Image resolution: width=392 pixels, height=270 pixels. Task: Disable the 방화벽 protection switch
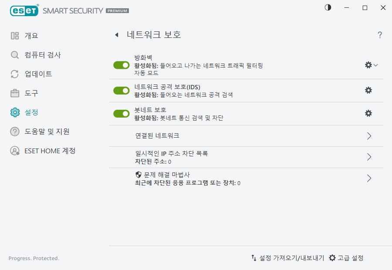[121, 64]
